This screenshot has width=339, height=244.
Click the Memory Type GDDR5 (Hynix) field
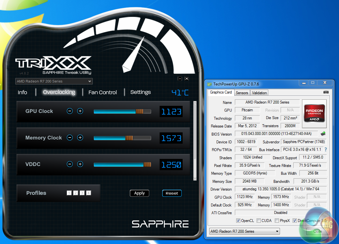click(255, 173)
